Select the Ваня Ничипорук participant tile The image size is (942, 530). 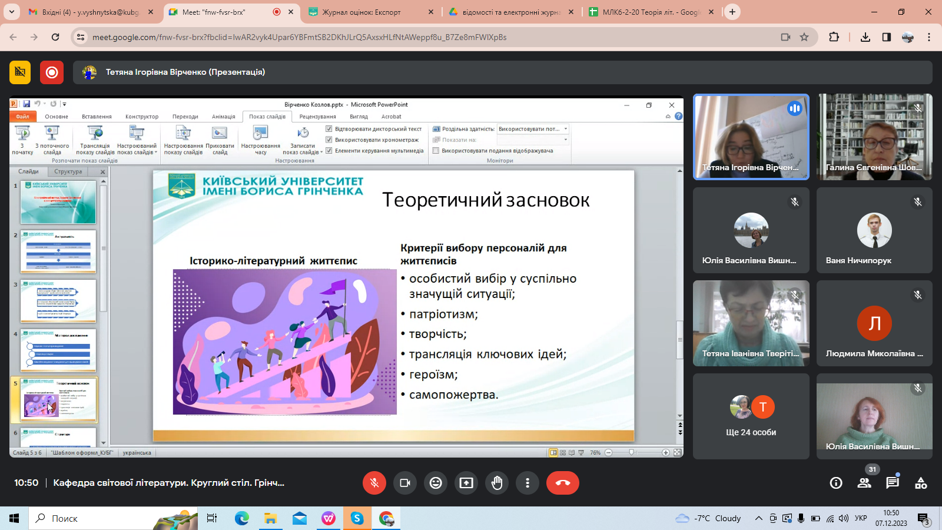coord(874,230)
